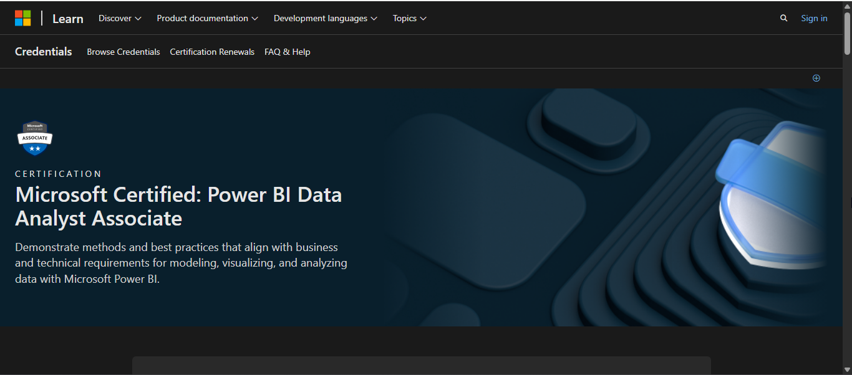The width and height of the screenshot is (852, 375).
Task: Open the Certification Renewals page
Action: [x=212, y=52]
